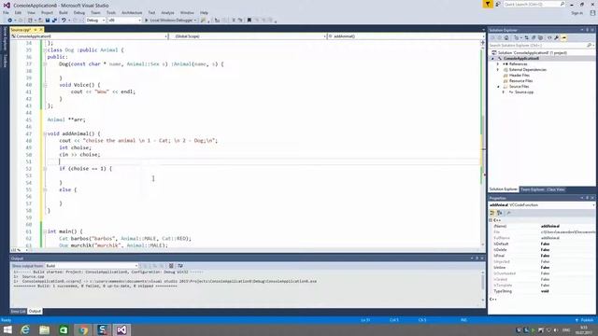Click the Publish button in status bar
Screen dimensions: 598x336
coord(584,320)
